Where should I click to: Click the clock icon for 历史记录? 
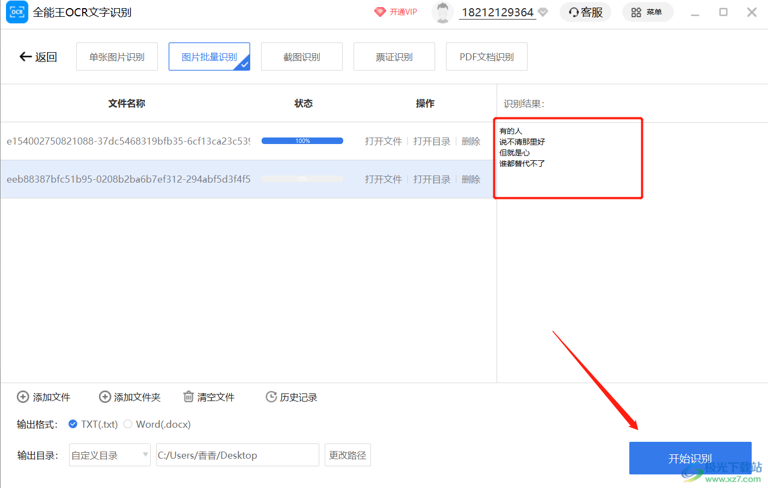271,397
